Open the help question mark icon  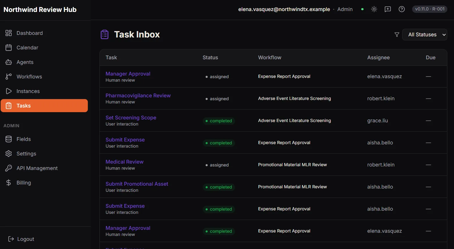(402, 9)
